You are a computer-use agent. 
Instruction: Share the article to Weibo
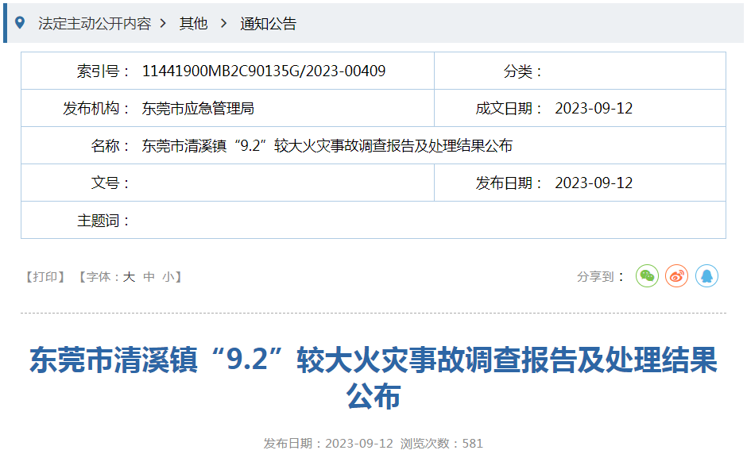click(676, 276)
